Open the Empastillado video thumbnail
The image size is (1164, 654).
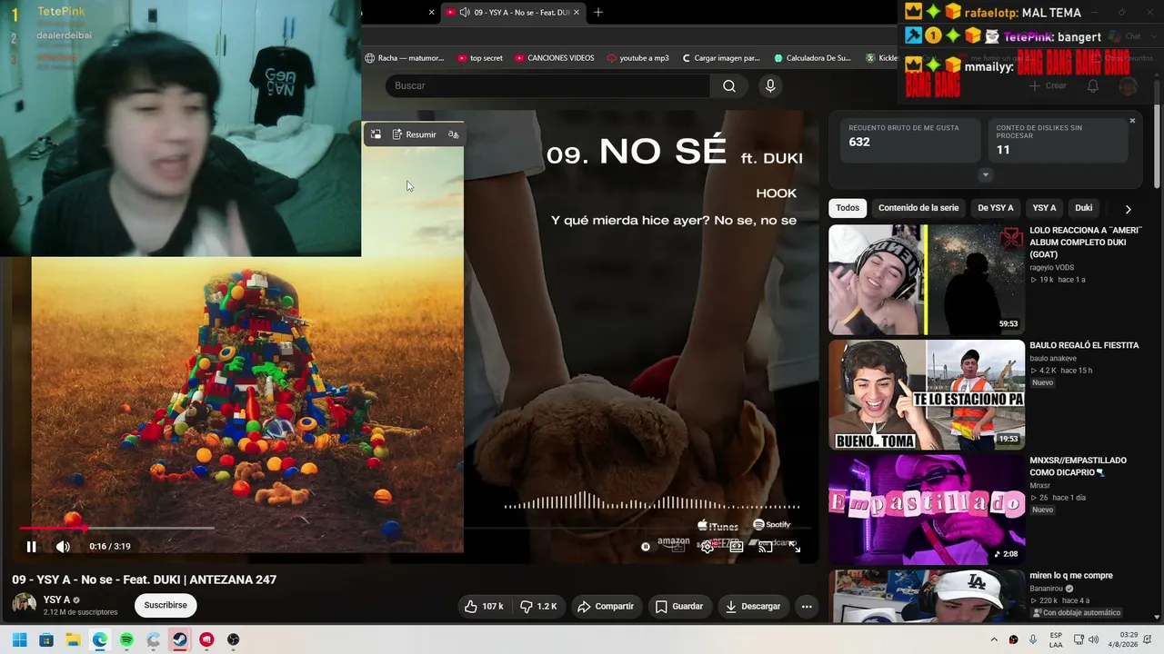pos(927,510)
